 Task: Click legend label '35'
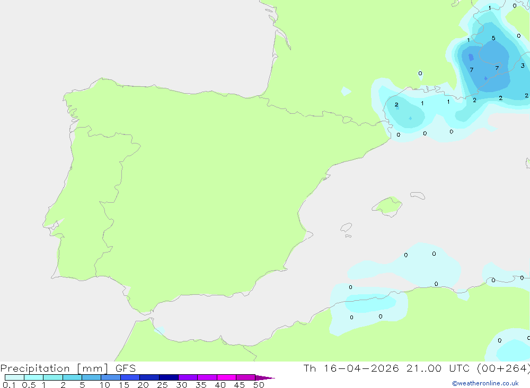point(201,385)
